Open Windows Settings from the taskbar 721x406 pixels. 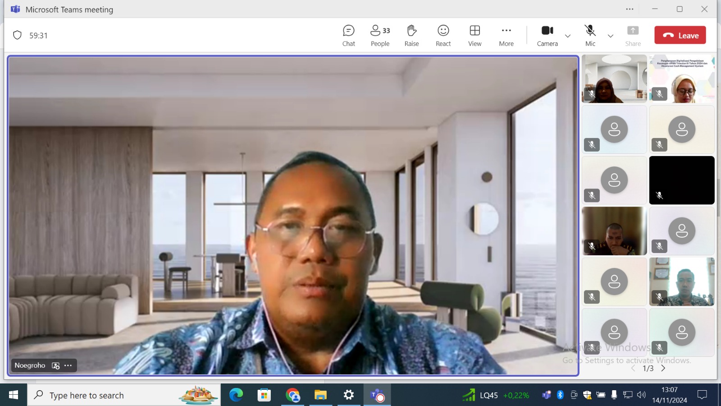click(x=349, y=395)
